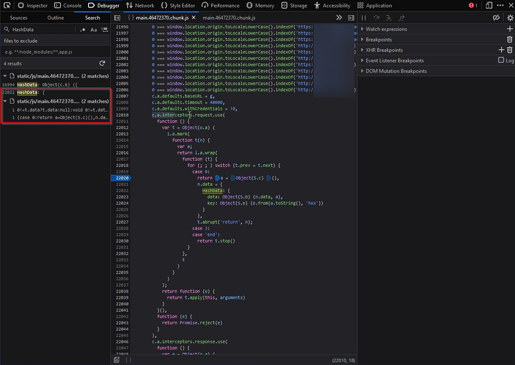Click line number 22010 in gutter

(x=122, y=115)
